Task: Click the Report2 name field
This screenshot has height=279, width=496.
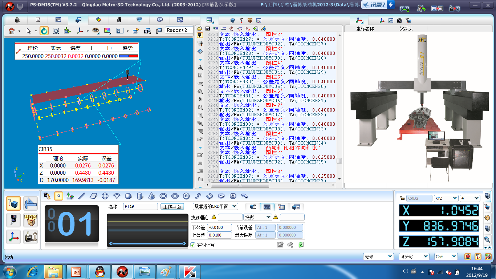Action: point(179,31)
